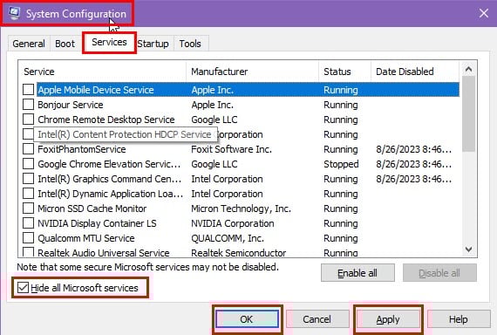Viewport: 497px width, 335px height.
Task: Click the Enable all button
Action: (x=357, y=273)
